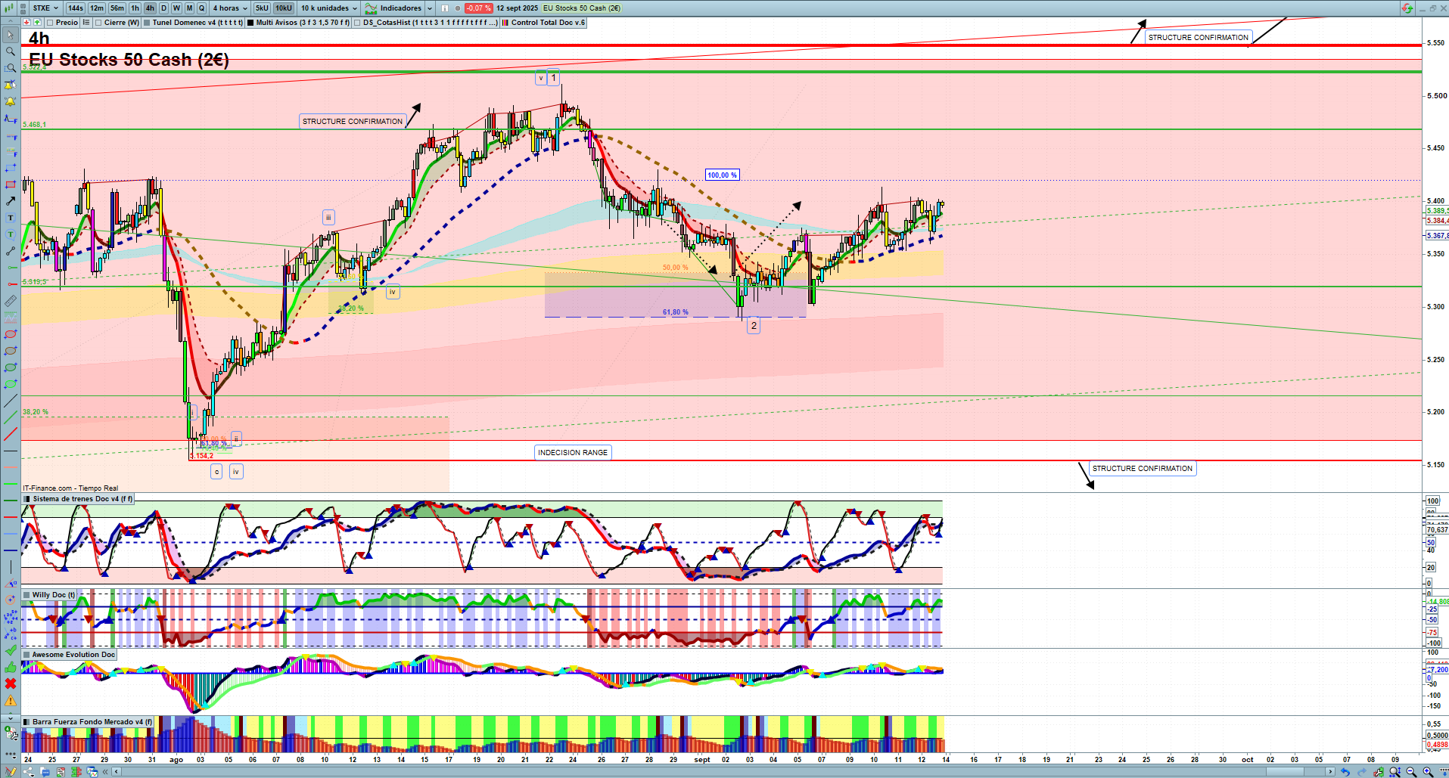Viewport: 1449px width, 778px height.
Task: Pick the text annotation tool
Action: [x=11, y=218]
